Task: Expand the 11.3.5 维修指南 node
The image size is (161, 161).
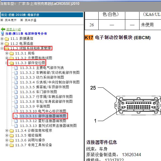Action: point(7,135)
